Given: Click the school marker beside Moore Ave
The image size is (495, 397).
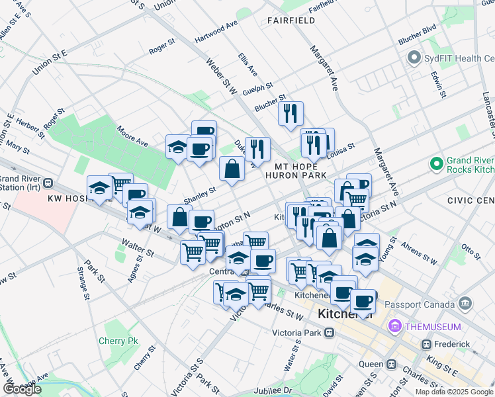Looking at the screenshot, I should click(x=178, y=148).
